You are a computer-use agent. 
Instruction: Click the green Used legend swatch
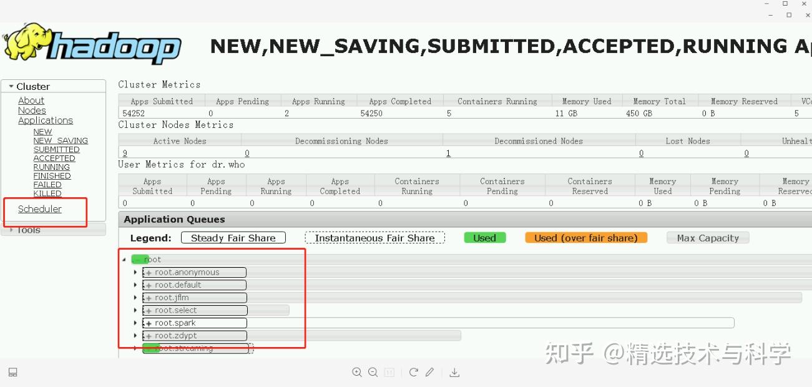485,238
